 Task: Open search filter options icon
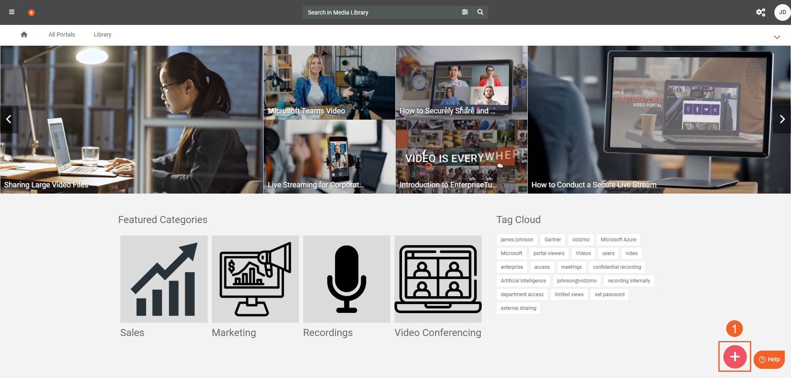(x=465, y=12)
